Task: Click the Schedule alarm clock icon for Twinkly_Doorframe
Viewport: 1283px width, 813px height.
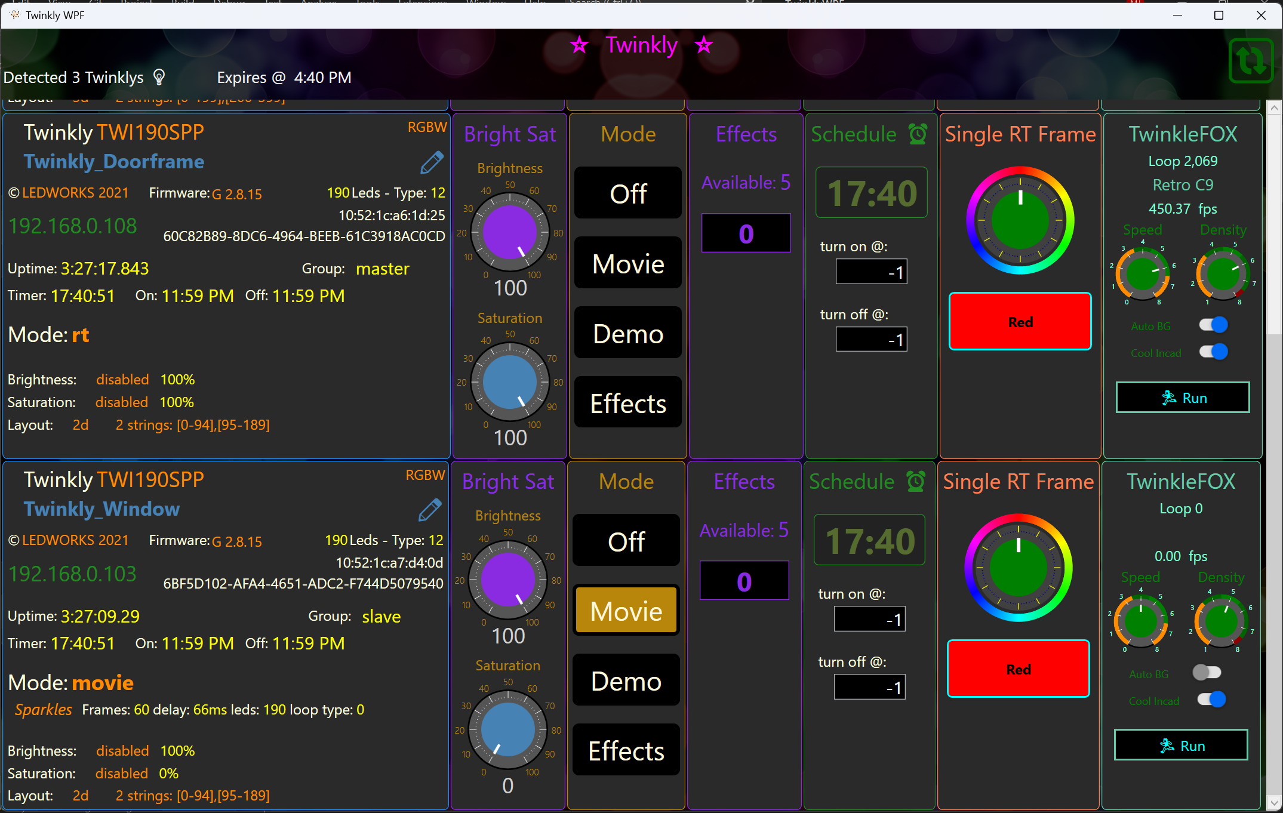Action: click(918, 134)
